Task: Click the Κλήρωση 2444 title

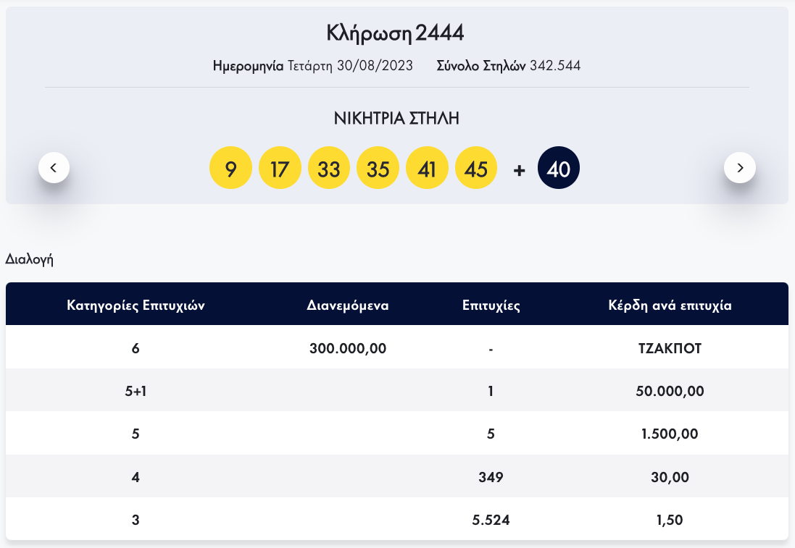Action: click(x=395, y=33)
